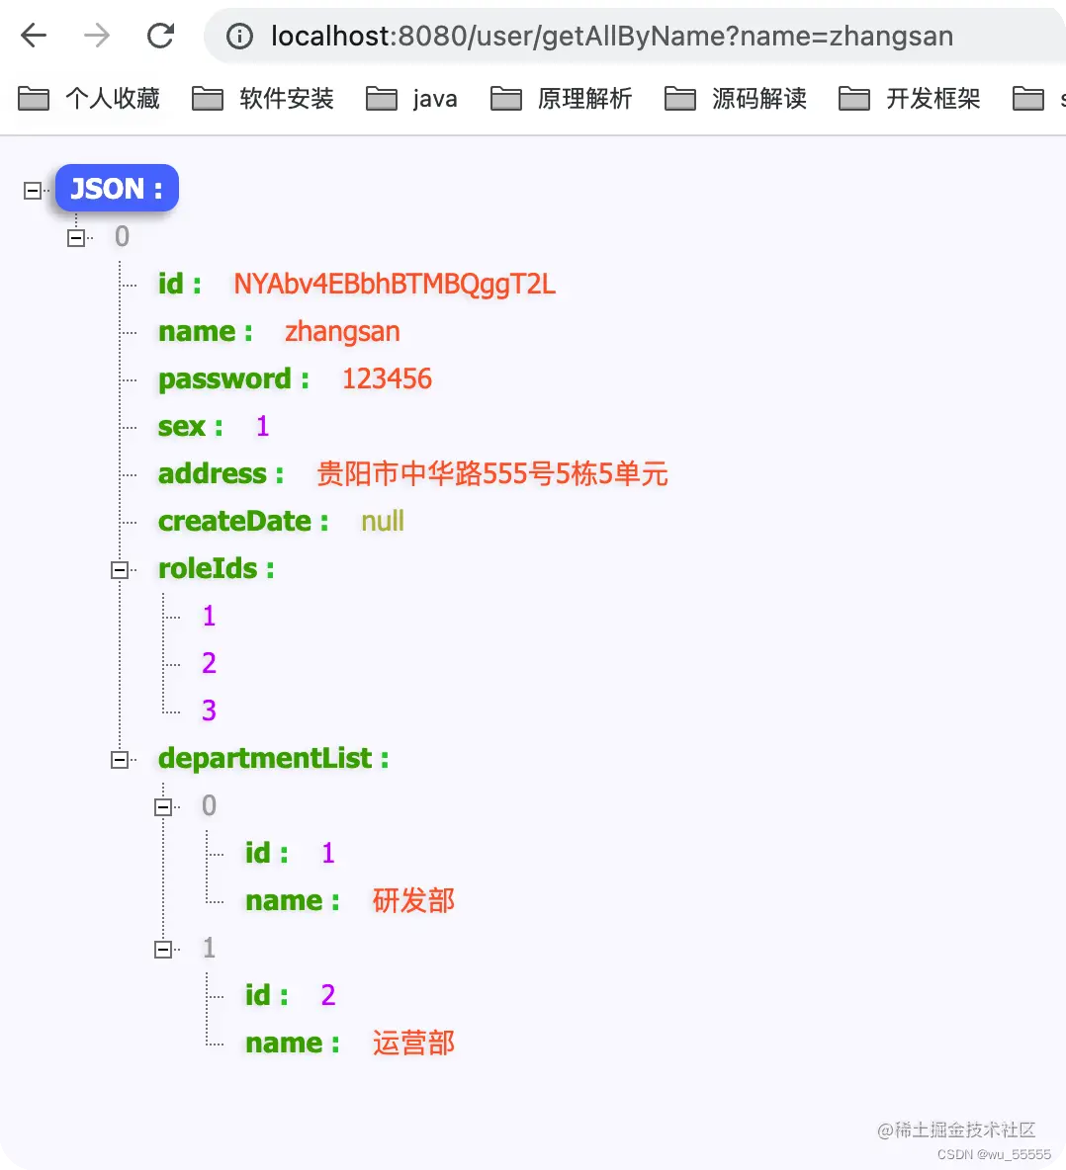Click the folder icon beside 软件安装
The width and height of the screenshot is (1066, 1170).
coord(208,98)
